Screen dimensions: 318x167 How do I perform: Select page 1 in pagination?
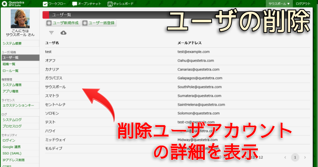(x=295, y=157)
